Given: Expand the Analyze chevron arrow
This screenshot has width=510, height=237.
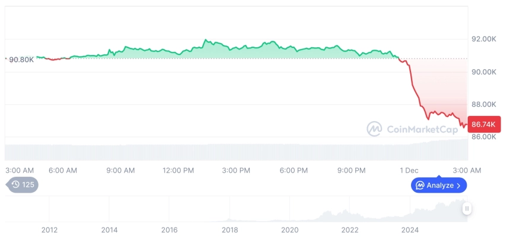Looking at the screenshot, I should click(459, 186).
